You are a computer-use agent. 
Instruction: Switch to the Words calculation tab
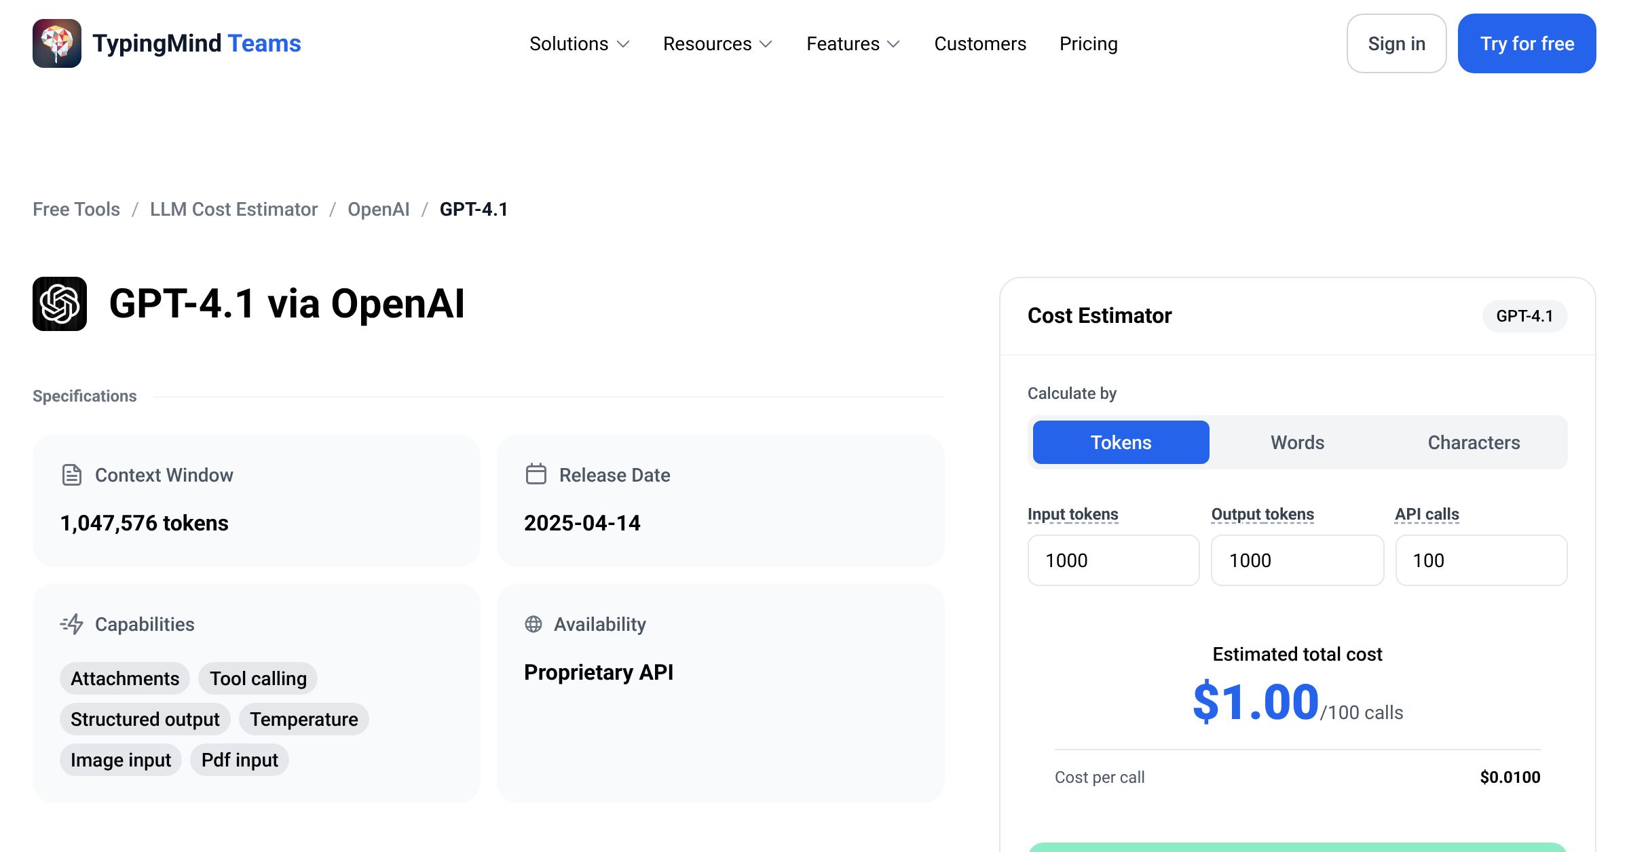[1298, 442]
